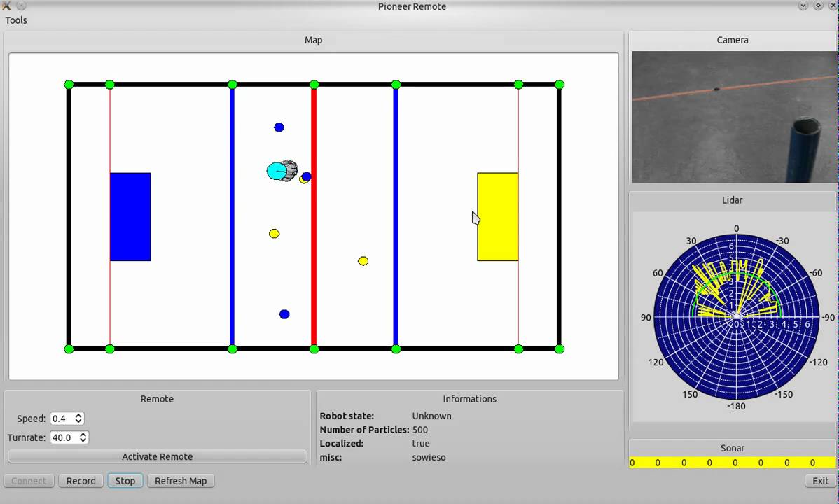Image resolution: width=839 pixels, height=504 pixels.
Task: Click the Informations panel title
Action: pyautogui.click(x=469, y=399)
